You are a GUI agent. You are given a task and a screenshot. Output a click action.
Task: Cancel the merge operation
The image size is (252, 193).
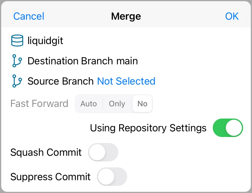click(29, 16)
